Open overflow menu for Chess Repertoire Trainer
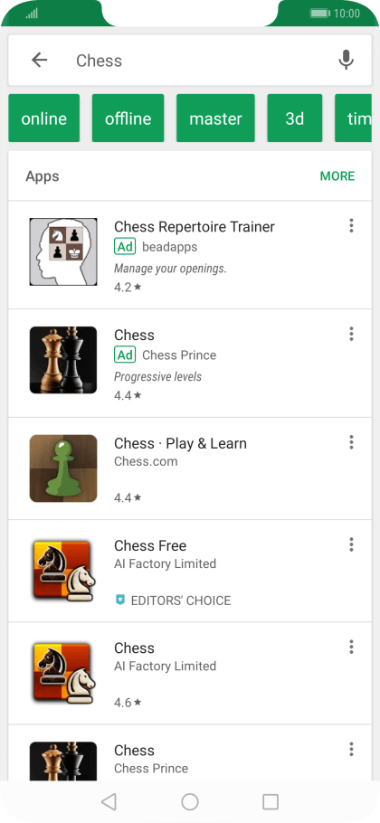Viewport: 380px width, 823px height. (x=351, y=226)
